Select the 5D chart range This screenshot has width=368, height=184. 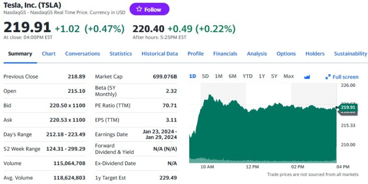(205, 76)
